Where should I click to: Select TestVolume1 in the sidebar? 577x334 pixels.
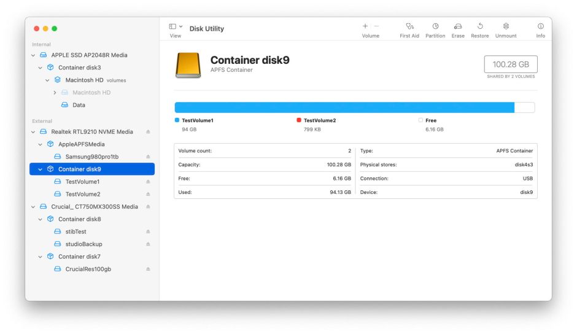click(82, 182)
